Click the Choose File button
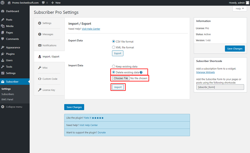The height and width of the screenshot is (153, 250). coord(121,78)
